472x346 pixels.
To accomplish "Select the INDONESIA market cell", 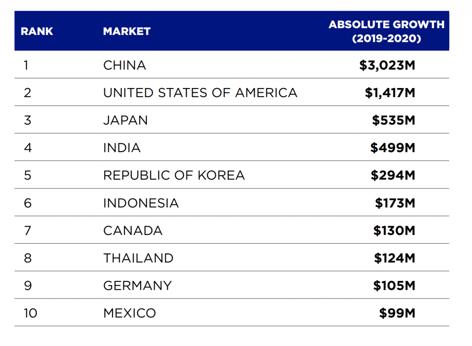I will tap(141, 203).
